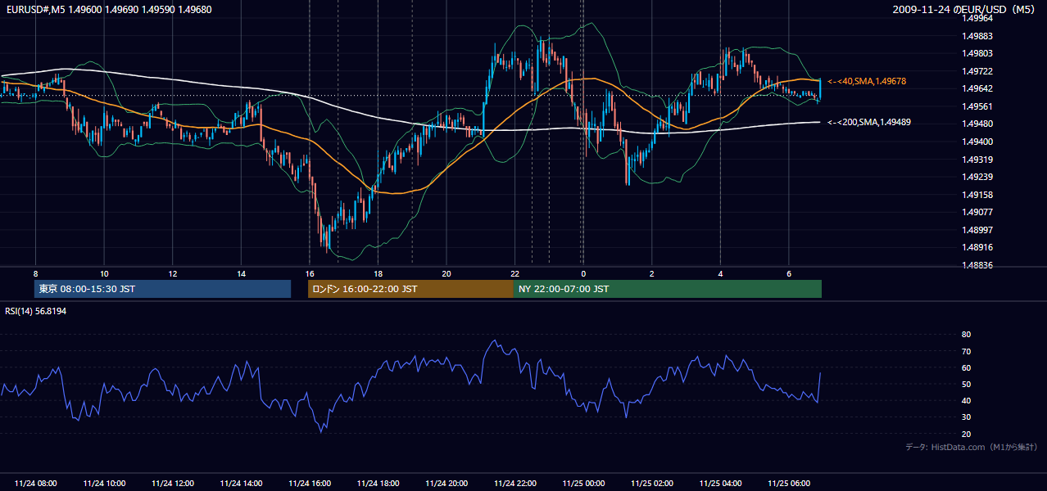Select the NY 22:00-07:00 JST session bar
The height and width of the screenshot is (491, 1047).
point(668,289)
